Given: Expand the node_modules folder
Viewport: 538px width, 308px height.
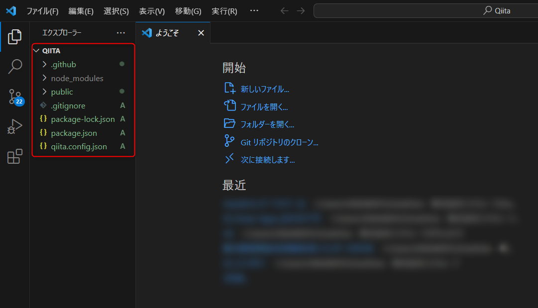Looking at the screenshot, I should [44, 78].
